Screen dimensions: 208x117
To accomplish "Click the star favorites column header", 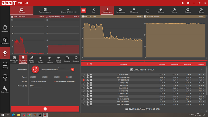I will click(x=88, y=64).
